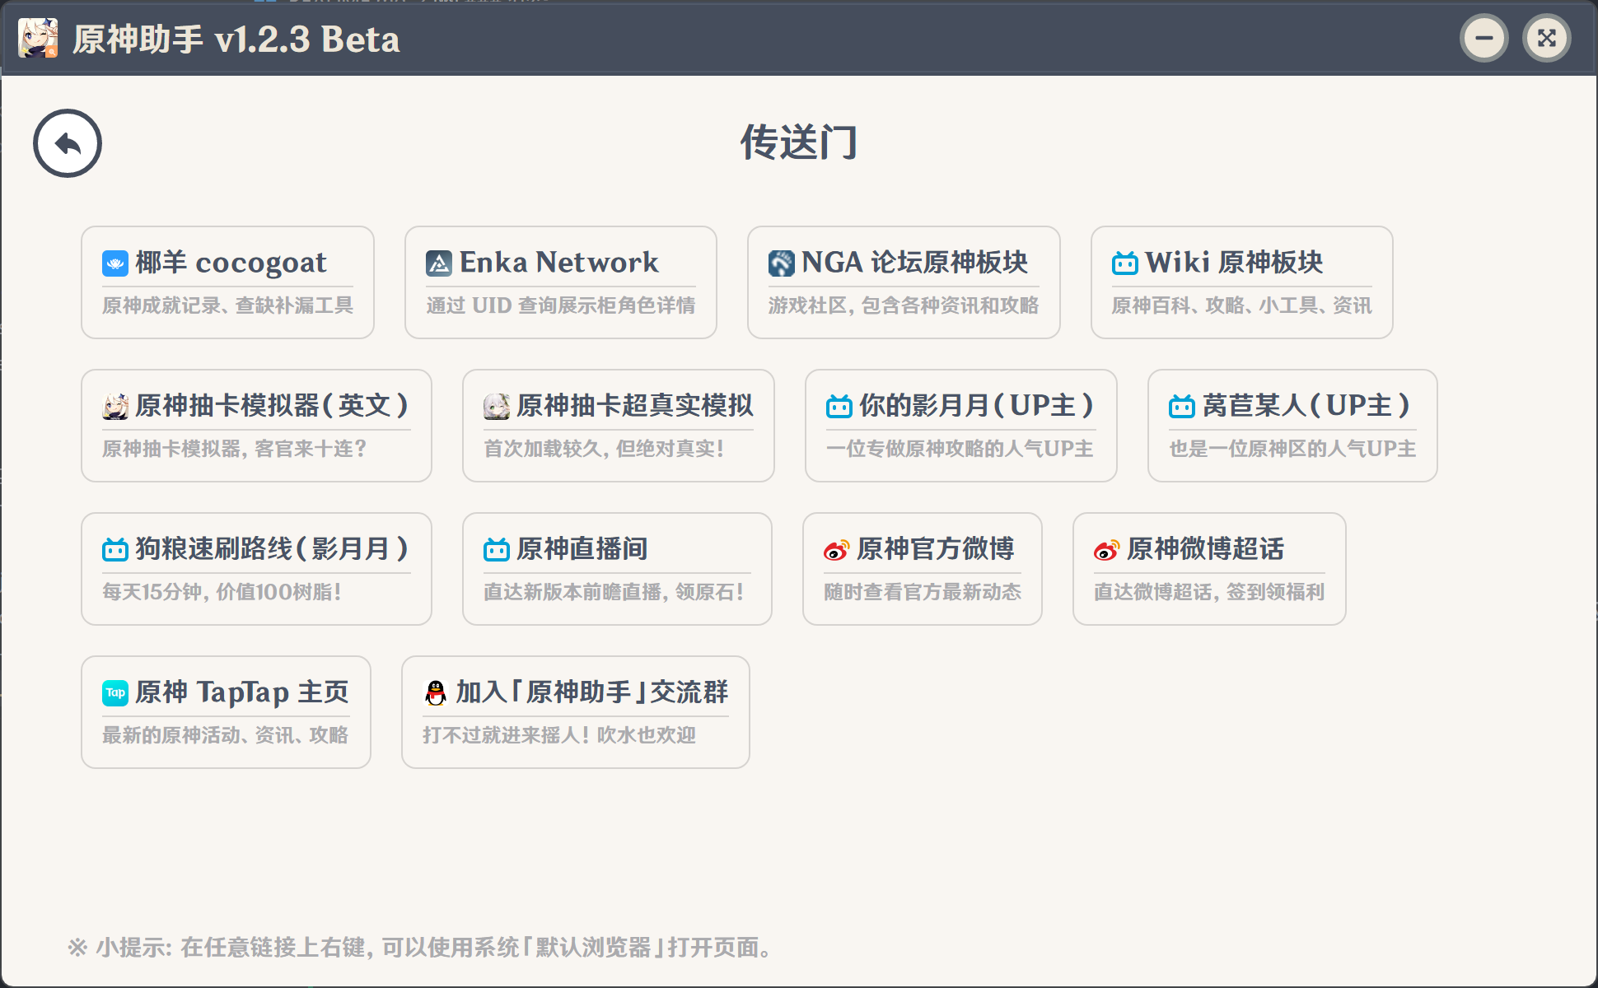The width and height of the screenshot is (1598, 988).
Task: Open 加入「原神助手」交流群 link title
Action: (x=592, y=692)
